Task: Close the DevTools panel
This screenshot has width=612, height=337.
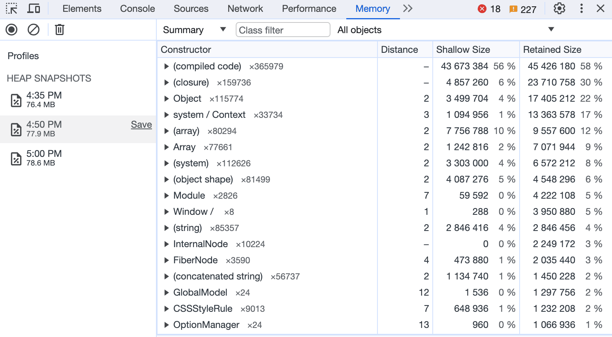Action: [x=601, y=9]
